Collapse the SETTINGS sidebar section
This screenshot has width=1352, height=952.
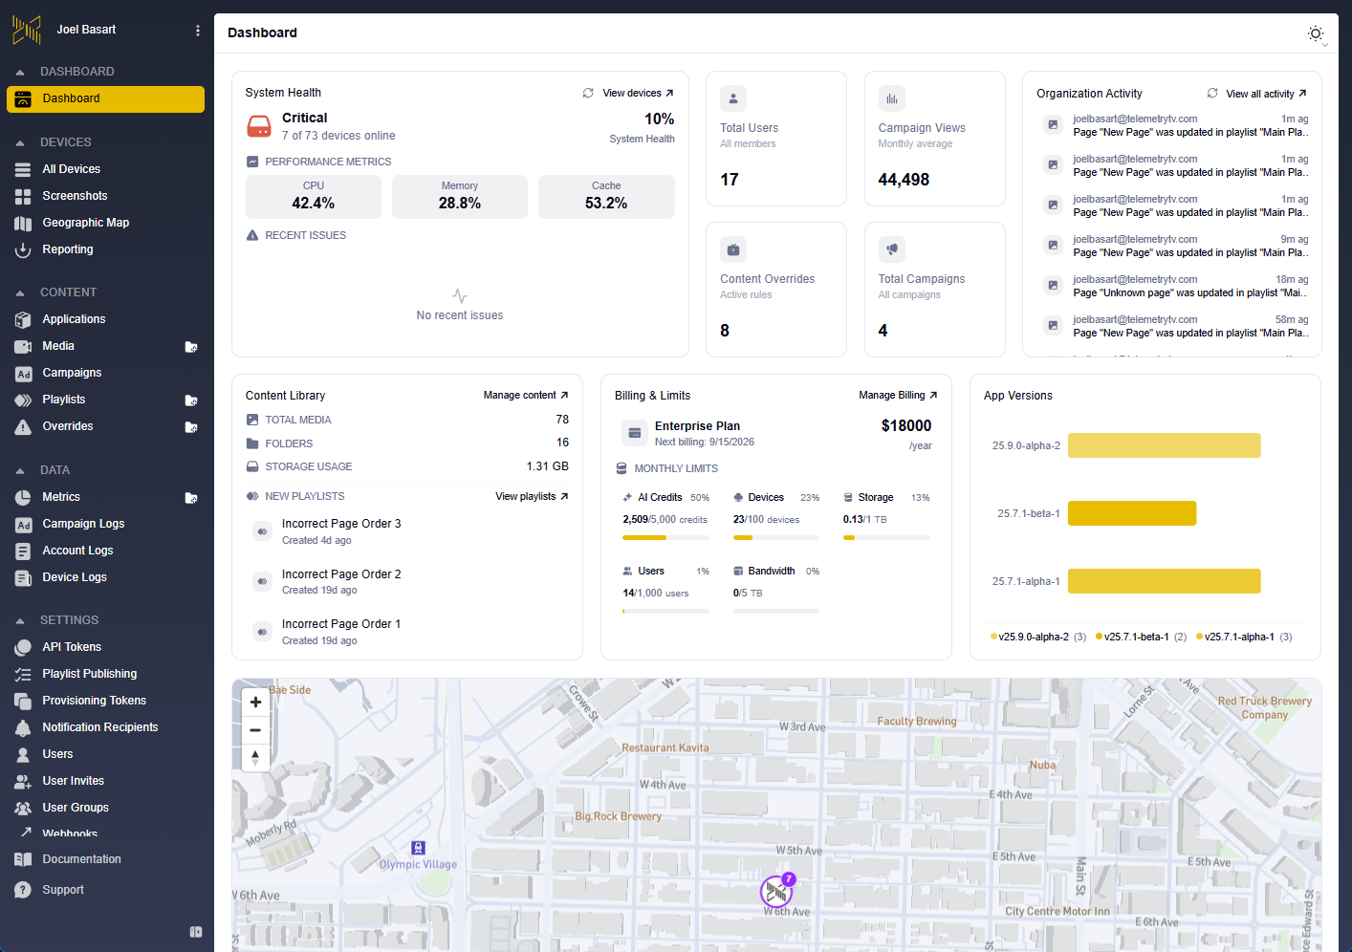coord(20,620)
